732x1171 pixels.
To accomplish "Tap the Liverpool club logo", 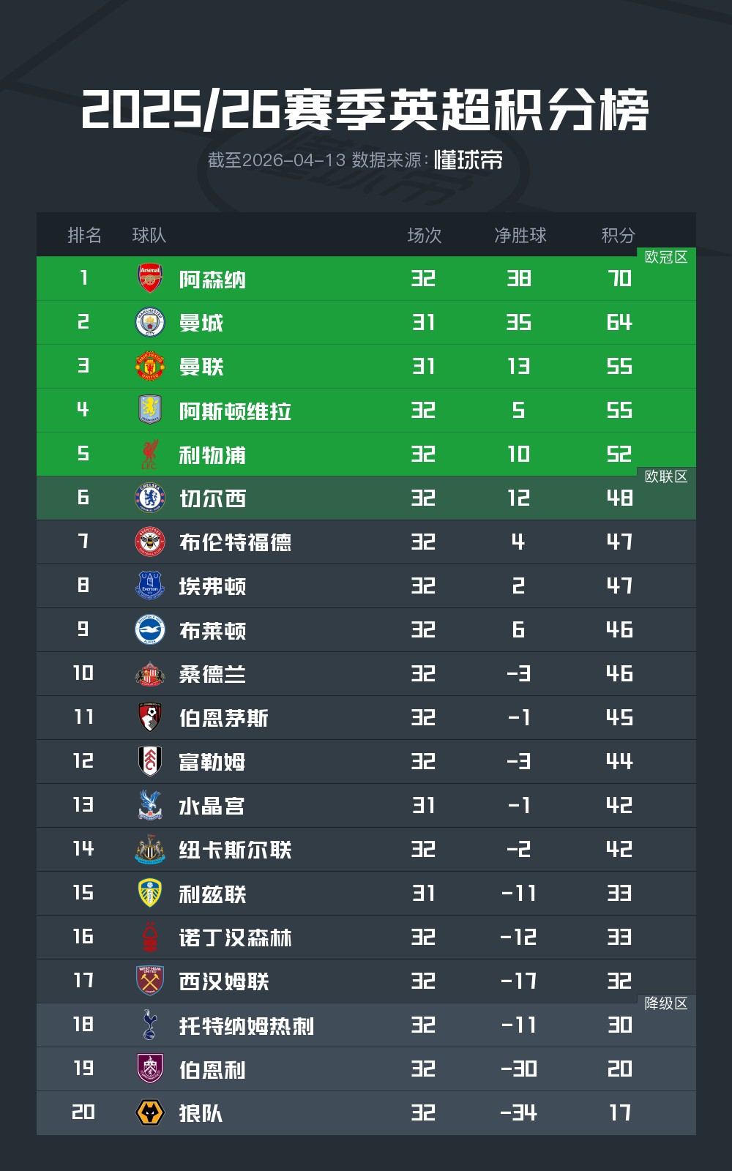I will pyautogui.click(x=150, y=454).
